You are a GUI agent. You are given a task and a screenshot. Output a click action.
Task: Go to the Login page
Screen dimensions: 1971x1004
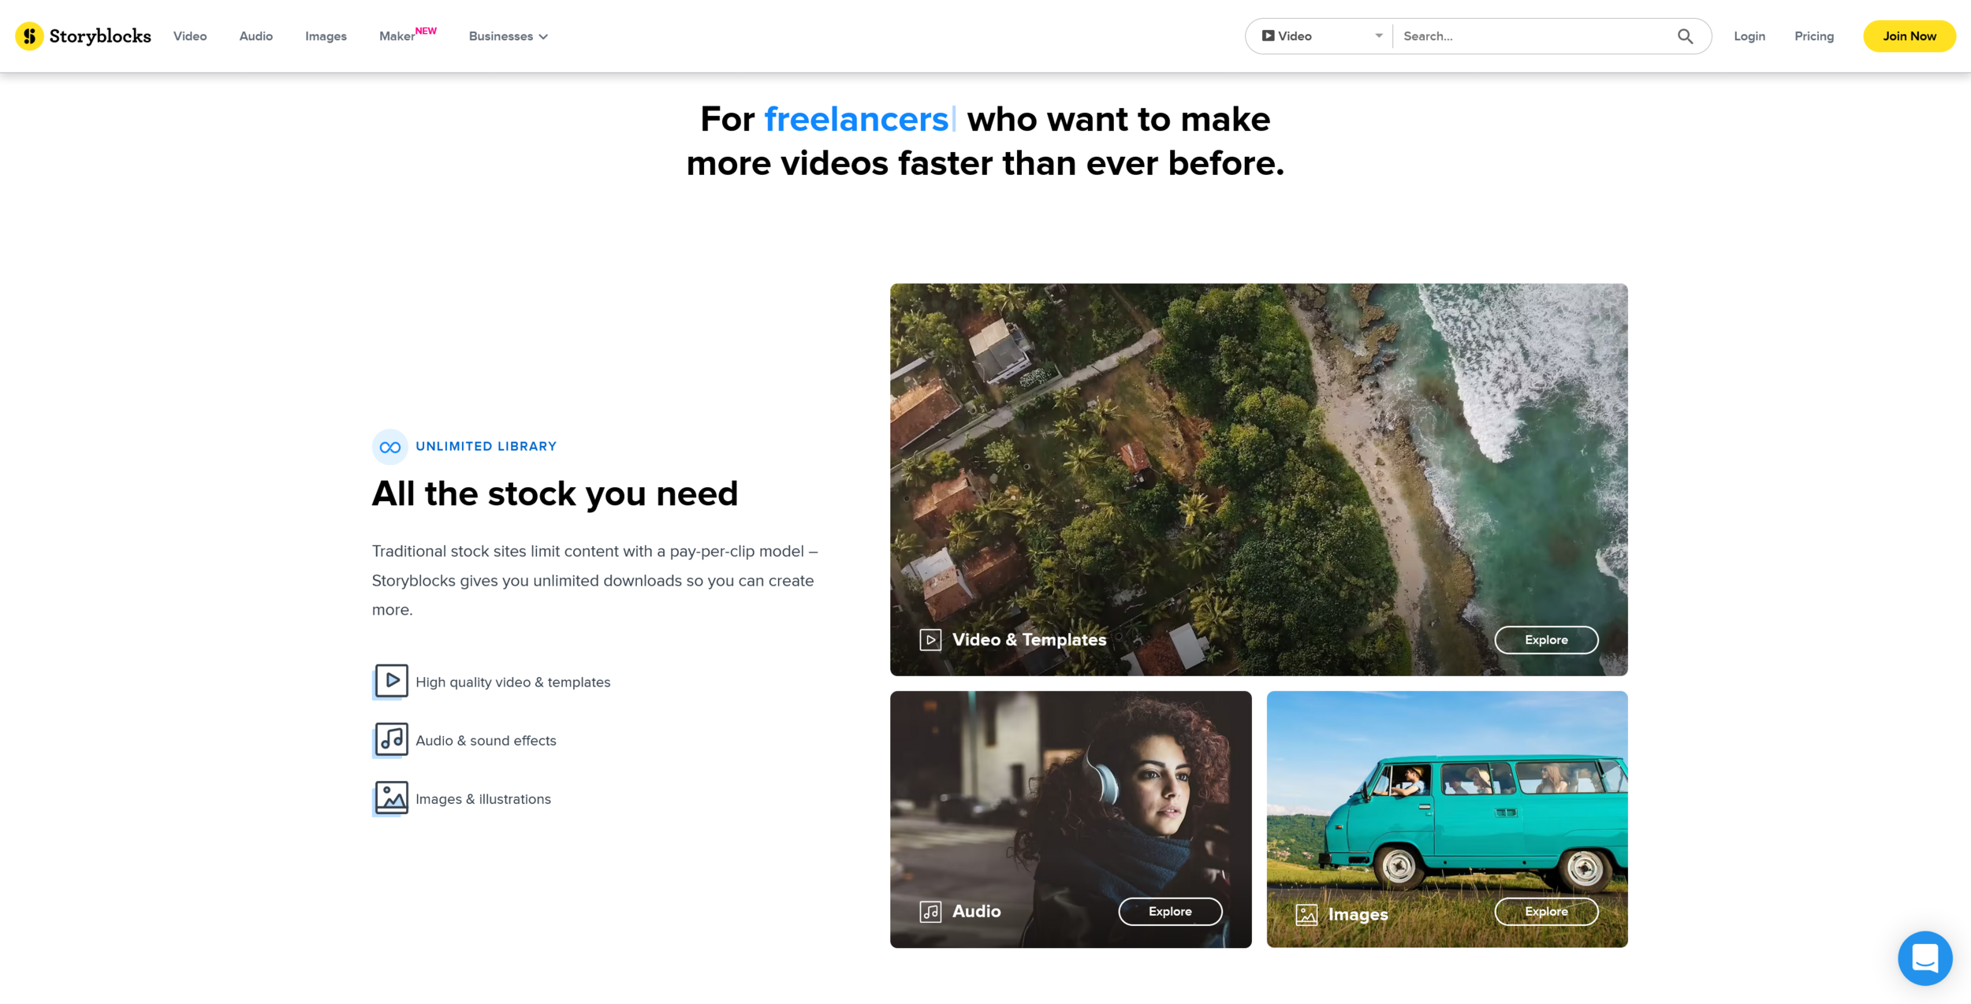1749,36
